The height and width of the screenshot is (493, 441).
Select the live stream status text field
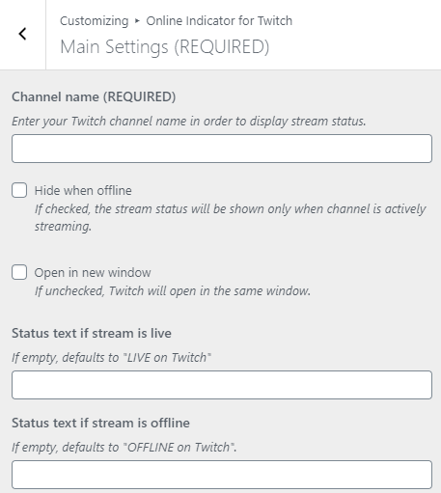[x=222, y=385]
